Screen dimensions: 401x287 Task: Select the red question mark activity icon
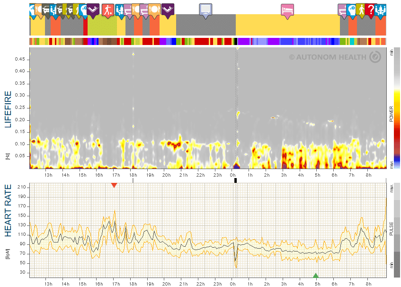click(370, 10)
